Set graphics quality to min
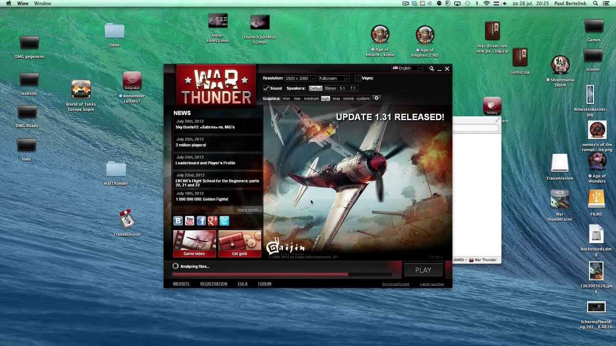This screenshot has width=616, height=346. click(286, 99)
